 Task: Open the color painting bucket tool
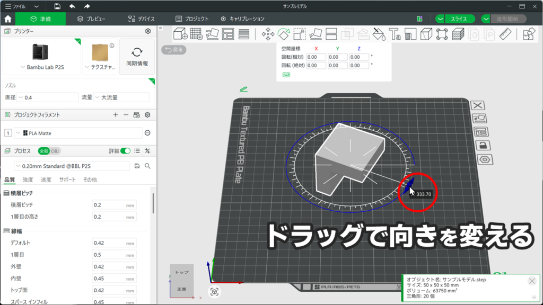point(379,34)
